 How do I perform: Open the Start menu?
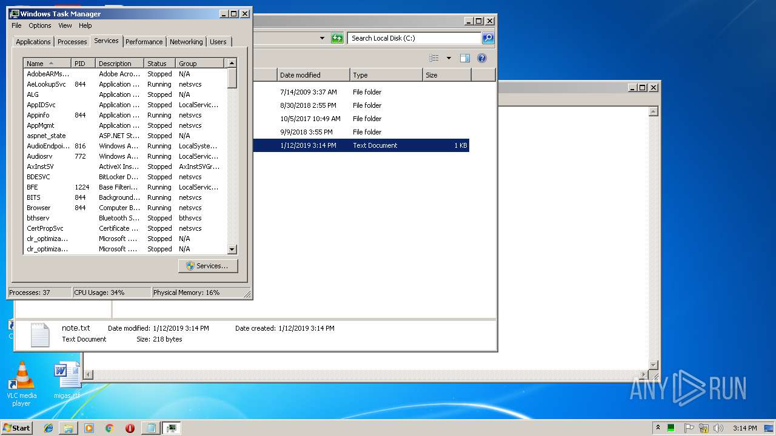click(17, 428)
